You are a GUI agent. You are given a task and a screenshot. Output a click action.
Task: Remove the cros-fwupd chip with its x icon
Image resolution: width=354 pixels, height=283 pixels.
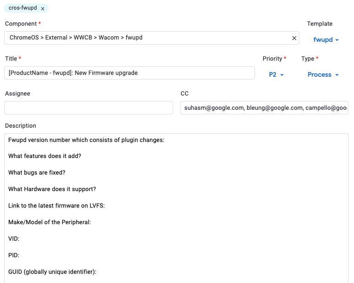pos(43,9)
